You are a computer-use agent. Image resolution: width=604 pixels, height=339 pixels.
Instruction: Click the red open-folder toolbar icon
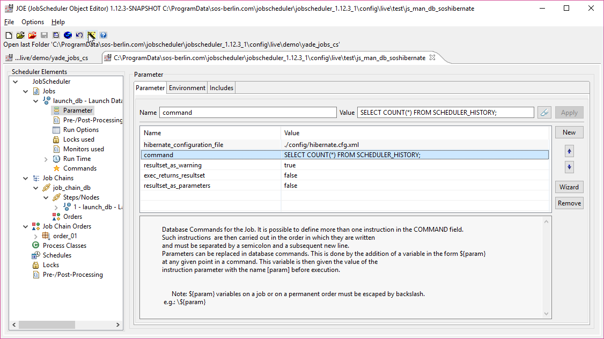click(x=32, y=35)
